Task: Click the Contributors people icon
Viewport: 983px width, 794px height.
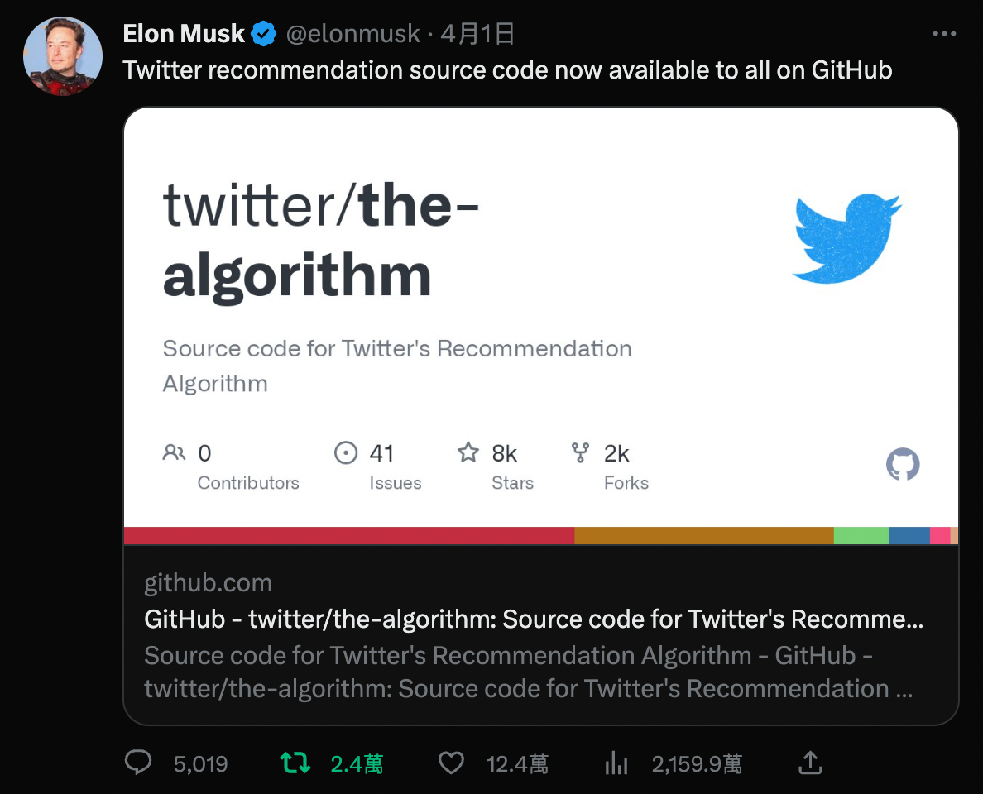Action: click(x=174, y=453)
